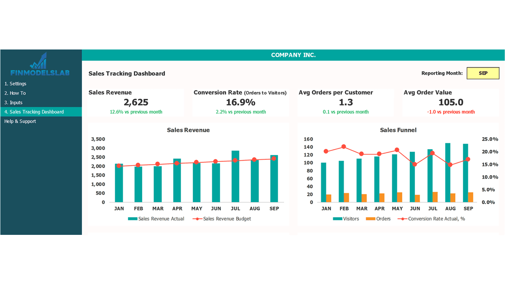Click the Sales Funnel chart title
Viewport: 505px width, 284px height.
398,130
